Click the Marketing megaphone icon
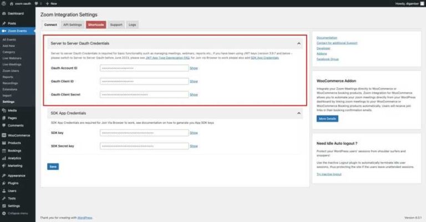 point(4,166)
